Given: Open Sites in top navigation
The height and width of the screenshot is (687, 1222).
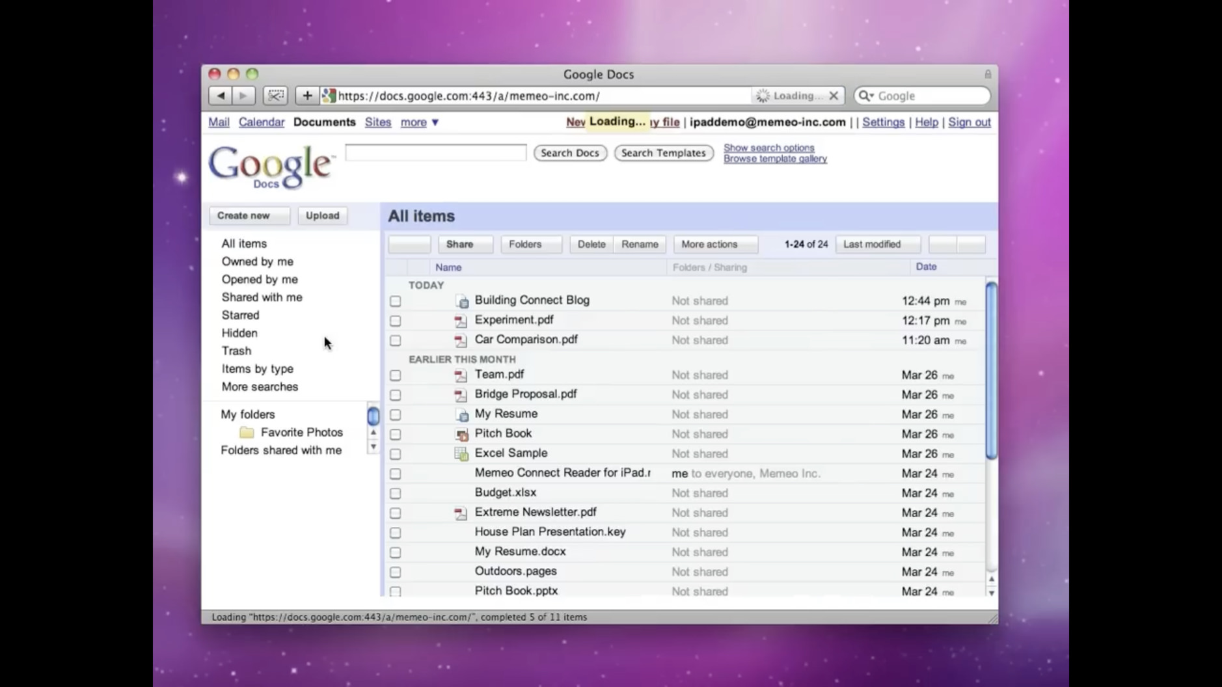Looking at the screenshot, I should [x=377, y=122].
